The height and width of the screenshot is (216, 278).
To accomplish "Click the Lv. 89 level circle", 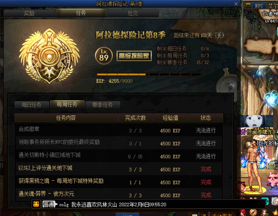I will pos(104,56).
